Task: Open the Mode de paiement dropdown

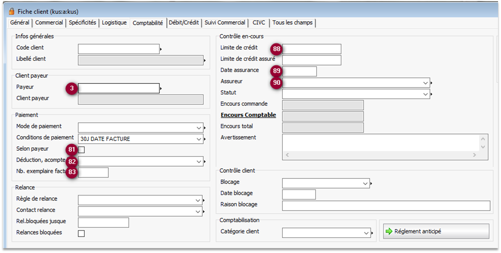Action: (x=199, y=128)
